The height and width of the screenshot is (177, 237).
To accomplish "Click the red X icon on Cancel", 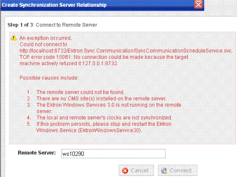I will tap(125, 171).
